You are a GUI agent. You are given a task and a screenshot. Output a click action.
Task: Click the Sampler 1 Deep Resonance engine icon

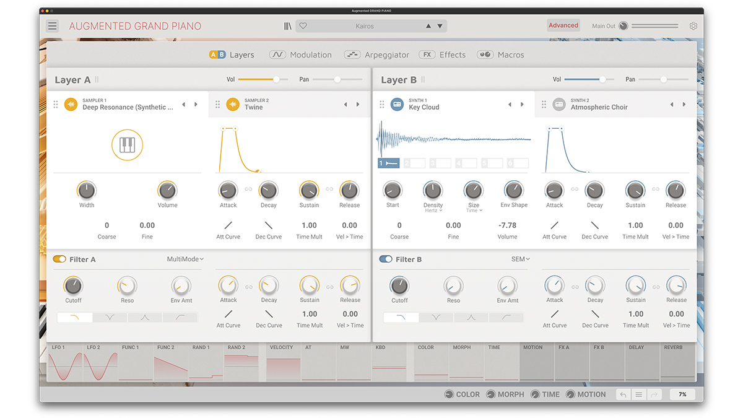[x=71, y=105]
